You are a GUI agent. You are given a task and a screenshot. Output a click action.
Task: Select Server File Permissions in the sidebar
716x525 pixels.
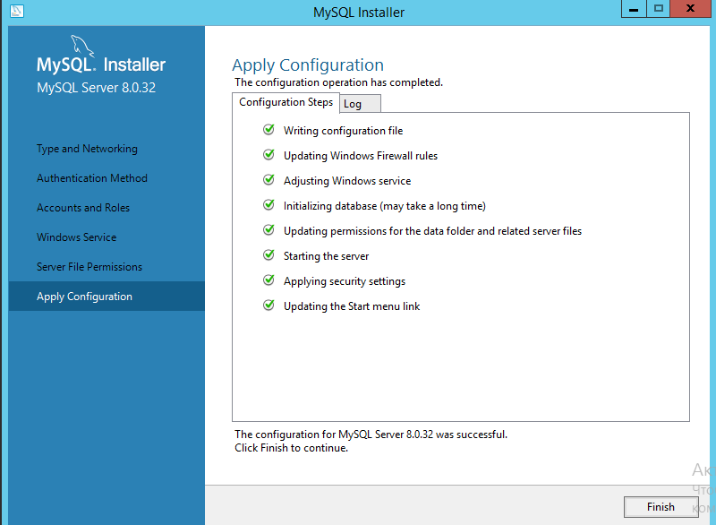pyautogui.click(x=89, y=267)
